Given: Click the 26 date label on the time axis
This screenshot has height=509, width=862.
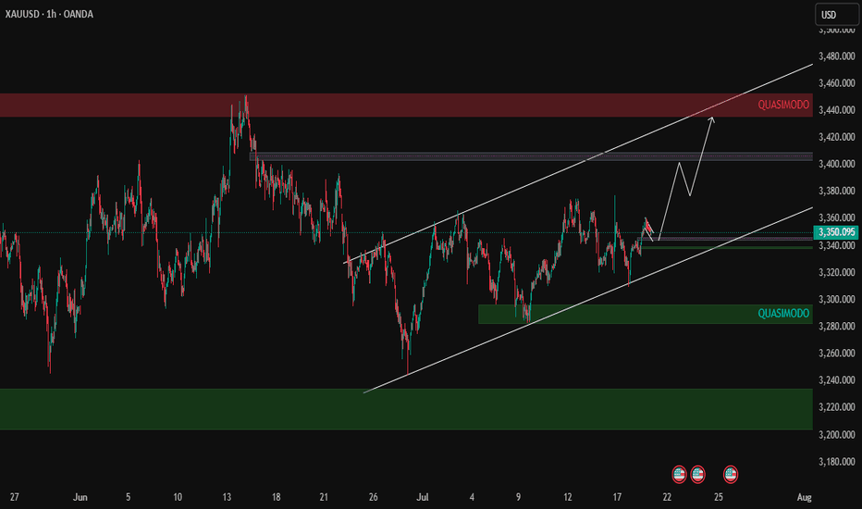Looking at the screenshot, I should tap(374, 498).
